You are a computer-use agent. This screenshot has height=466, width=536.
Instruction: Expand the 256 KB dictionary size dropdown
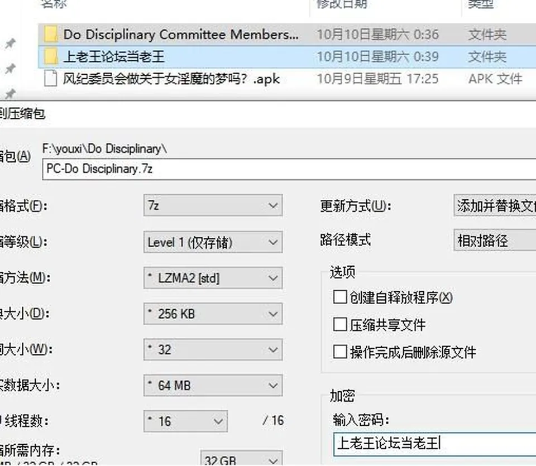tap(213, 314)
